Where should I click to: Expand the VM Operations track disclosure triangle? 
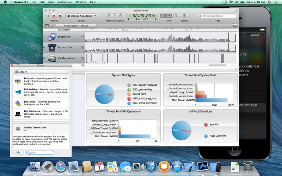44,58
